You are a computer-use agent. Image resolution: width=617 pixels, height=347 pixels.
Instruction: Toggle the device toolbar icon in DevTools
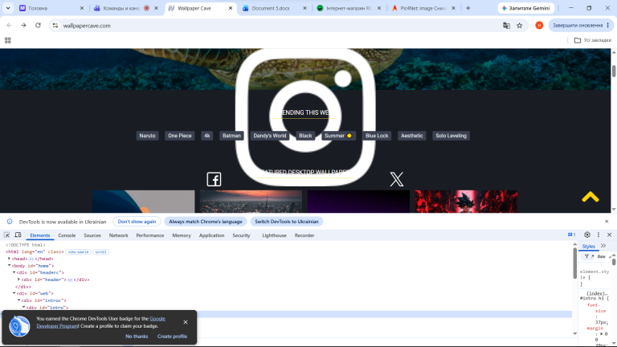[18, 235]
